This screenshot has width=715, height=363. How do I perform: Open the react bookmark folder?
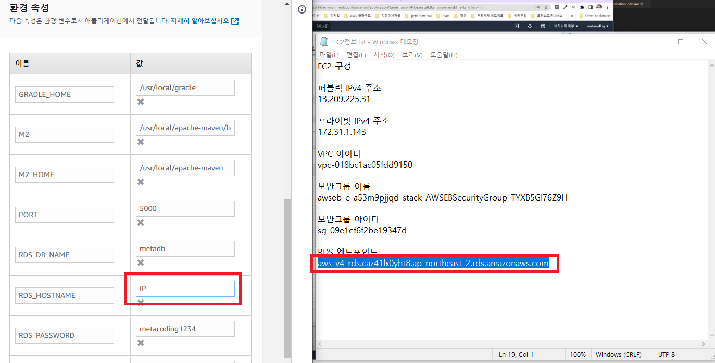pyautogui.click(x=443, y=16)
